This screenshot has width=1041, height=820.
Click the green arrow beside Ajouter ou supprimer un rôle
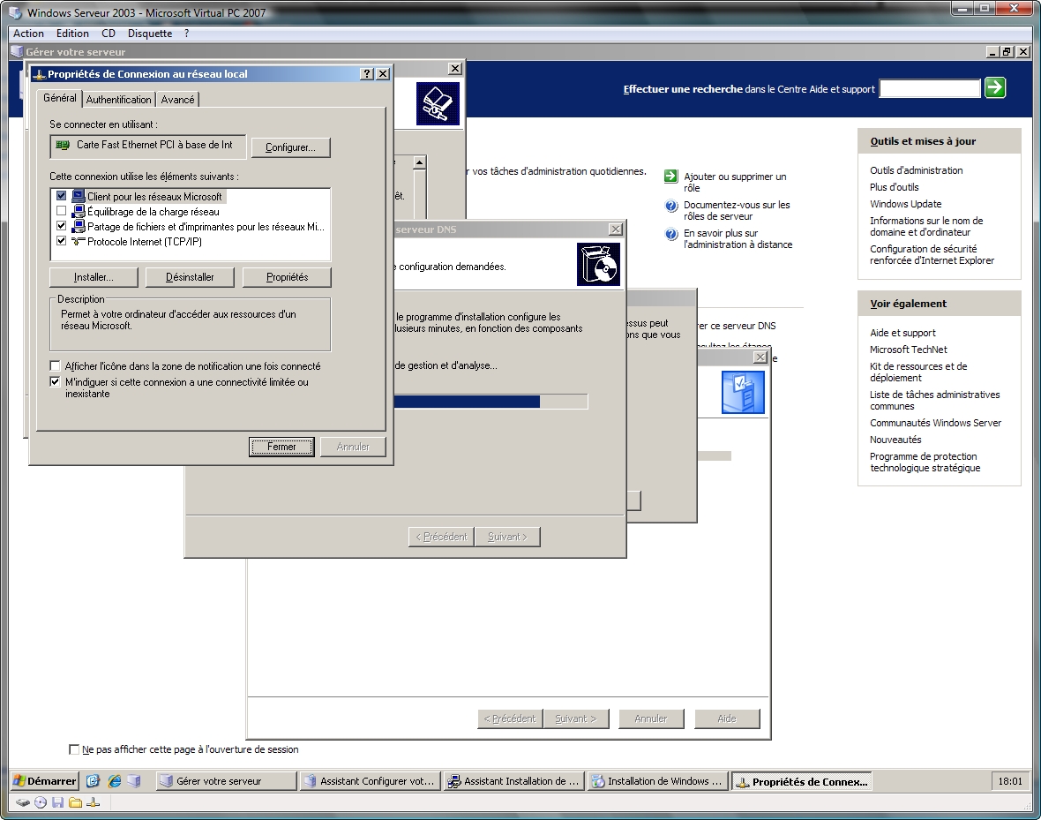pyautogui.click(x=670, y=177)
